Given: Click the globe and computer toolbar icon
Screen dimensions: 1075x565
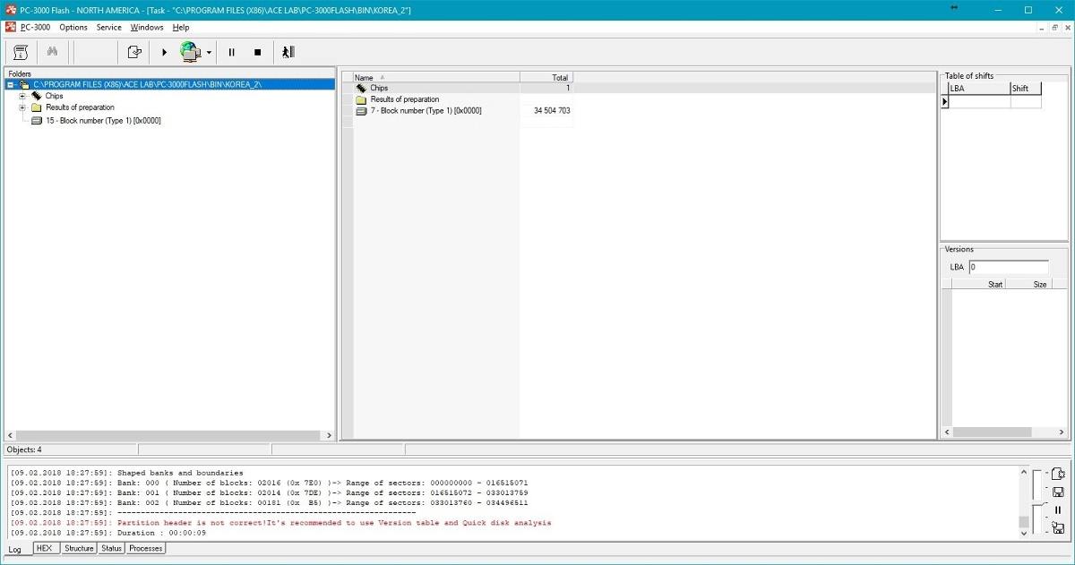Looking at the screenshot, I should [x=190, y=52].
